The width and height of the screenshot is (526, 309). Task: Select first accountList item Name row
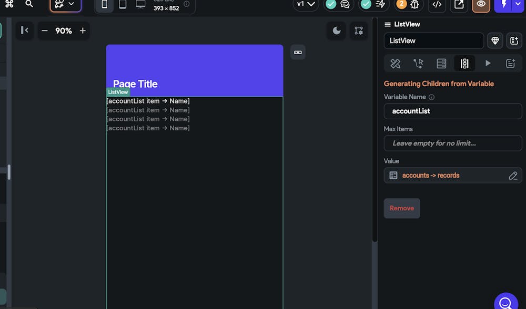pos(148,101)
